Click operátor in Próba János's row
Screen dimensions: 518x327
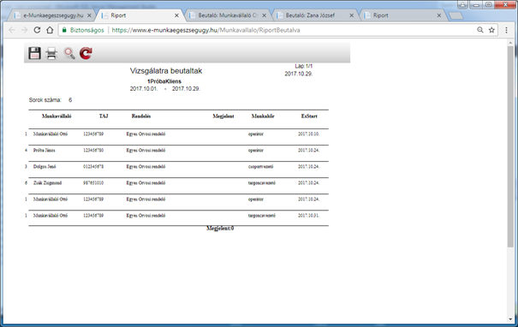pyautogui.click(x=256, y=151)
